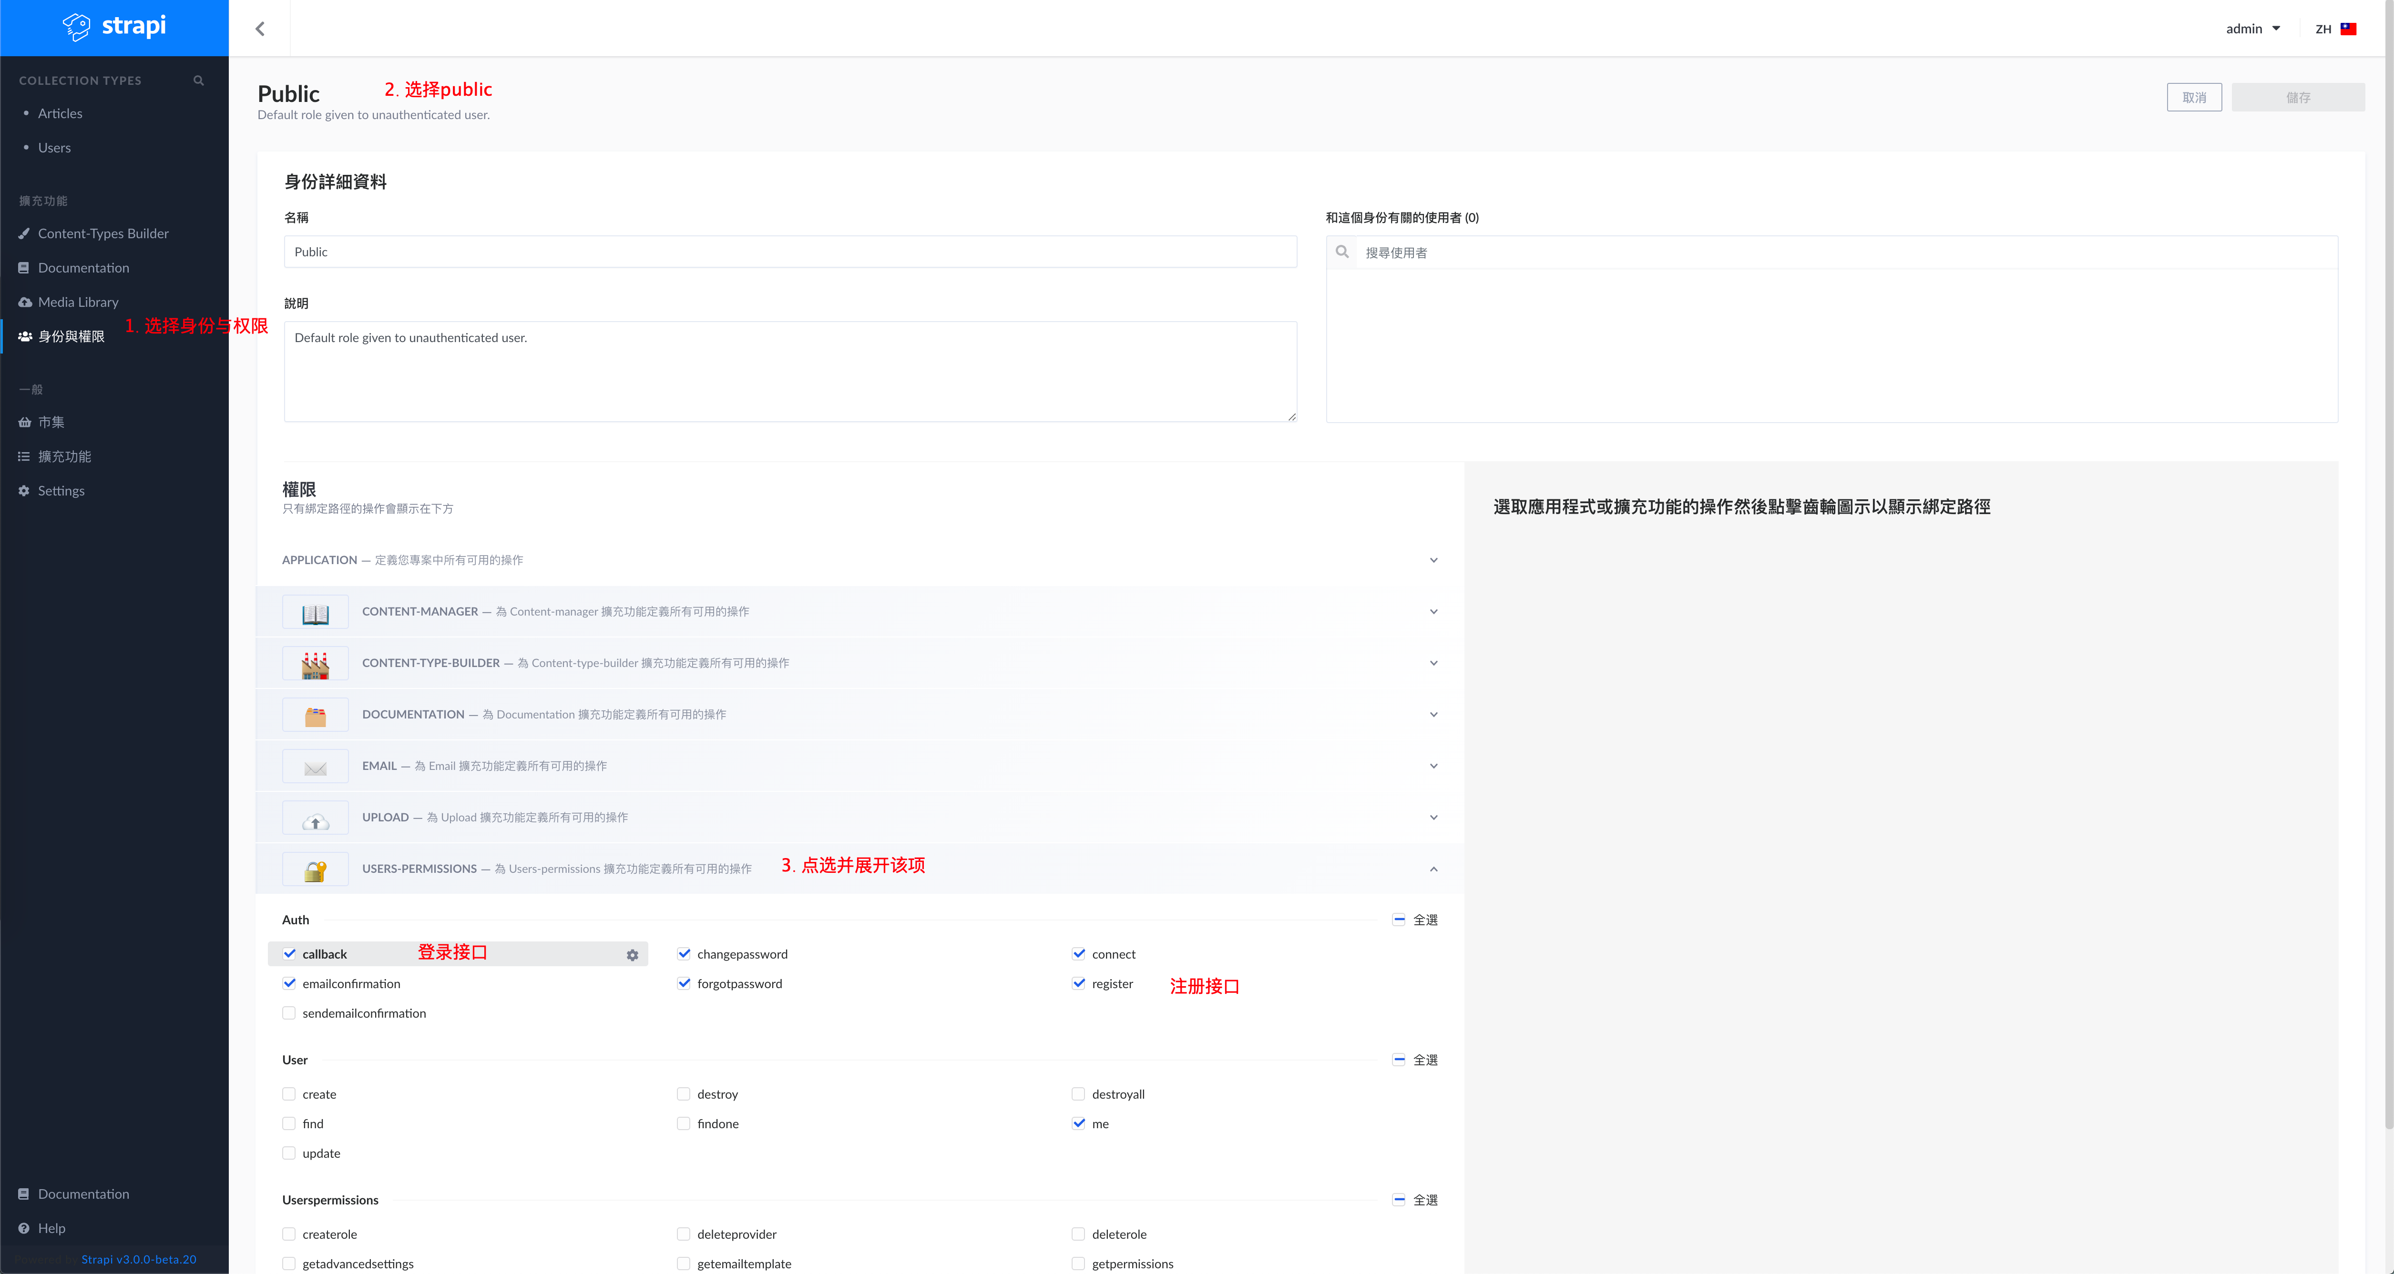Open Content-Types Builder in the sidebar
This screenshot has height=1274, width=2394.
(103, 233)
